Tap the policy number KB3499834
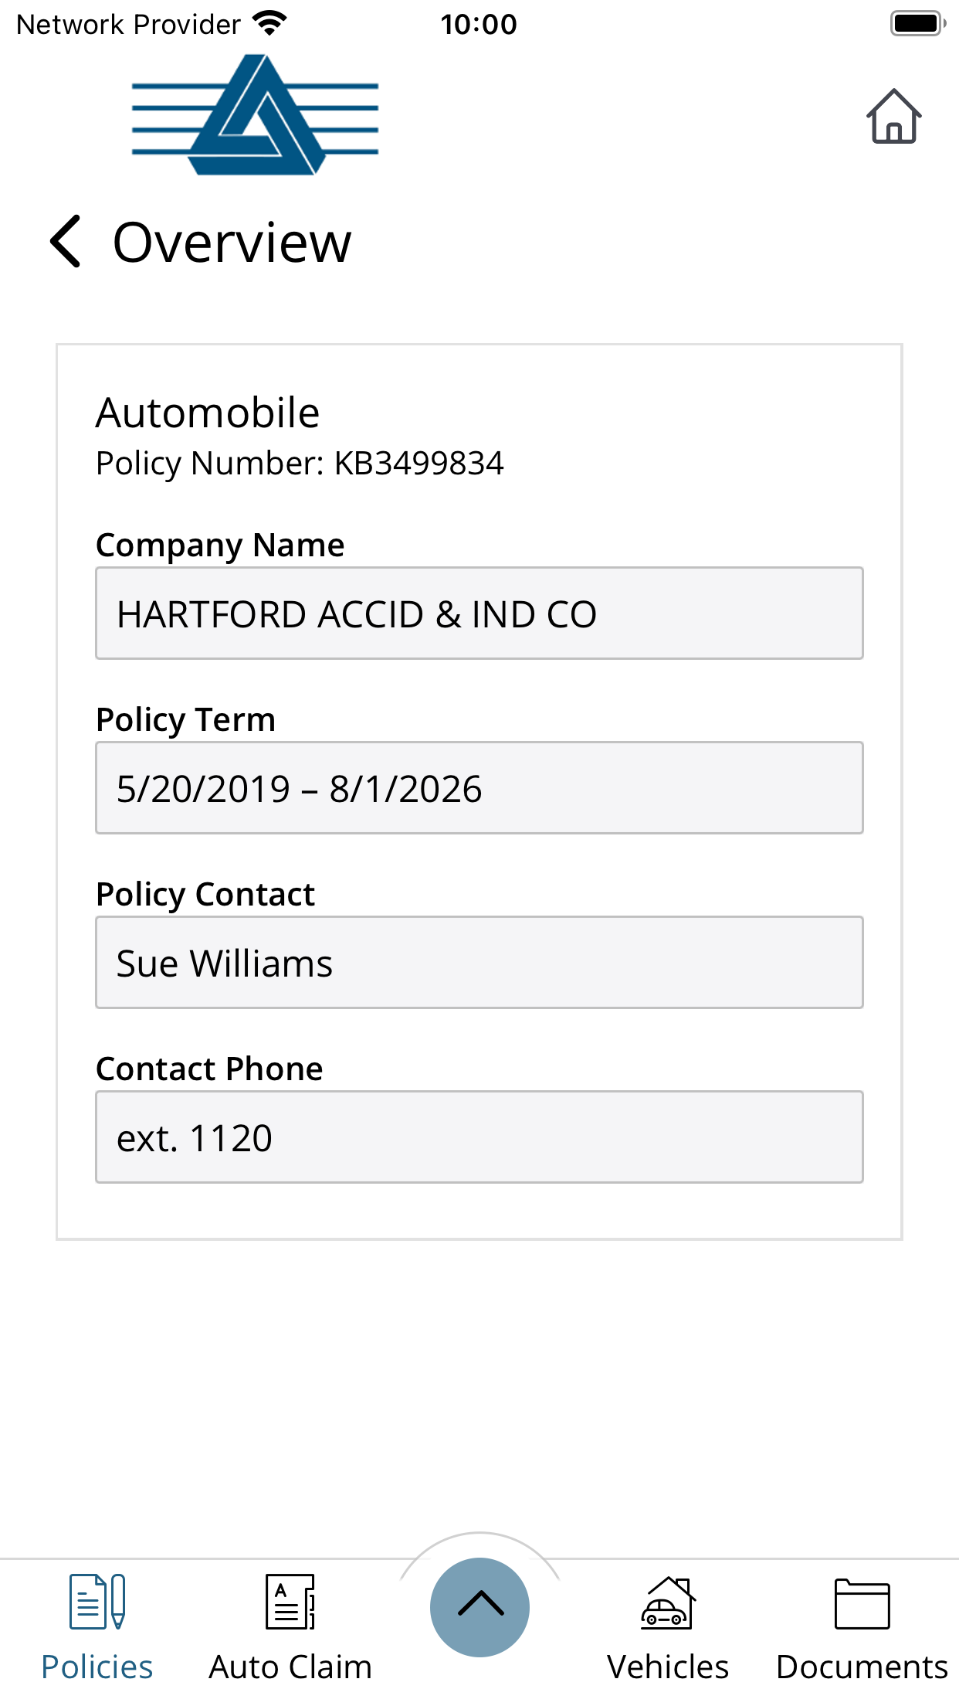Image resolution: width=959 pixels, height=1706 pixels. click(x=419, y=464)
